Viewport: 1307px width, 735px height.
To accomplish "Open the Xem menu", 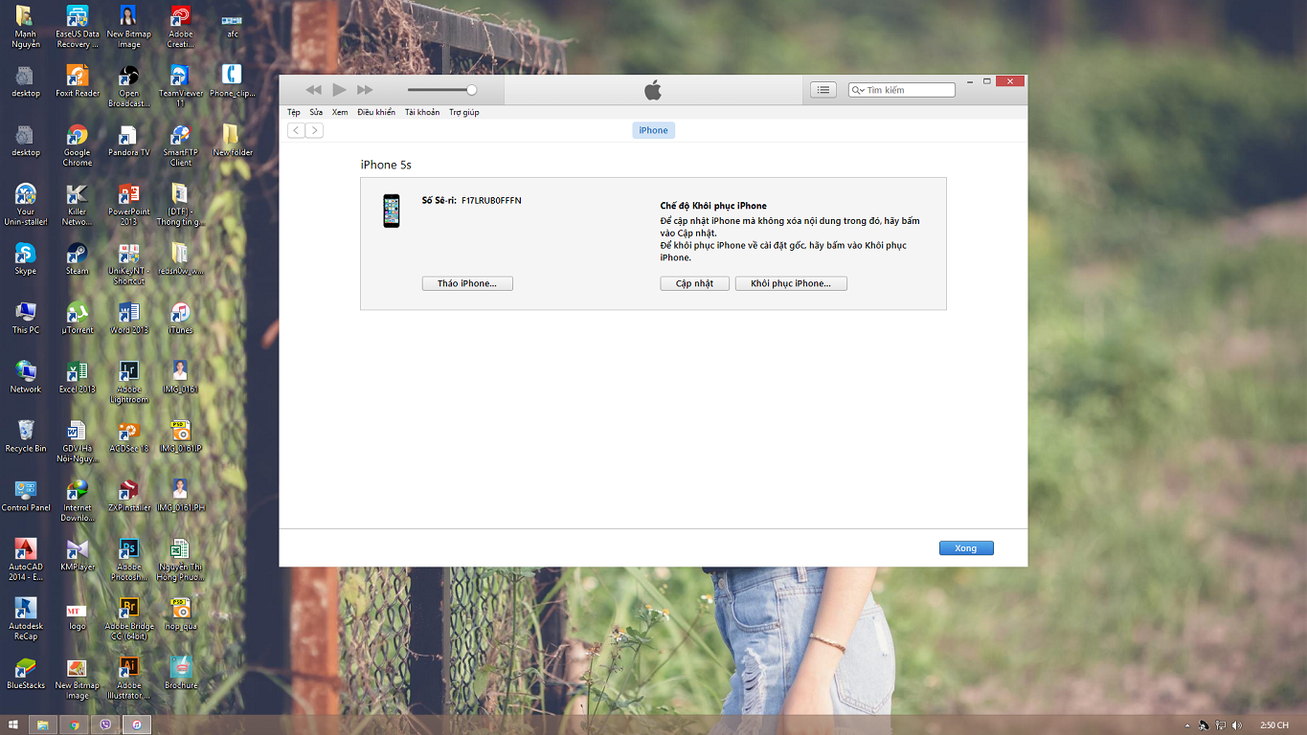I will pyautogui.click(x=340, y=112).
